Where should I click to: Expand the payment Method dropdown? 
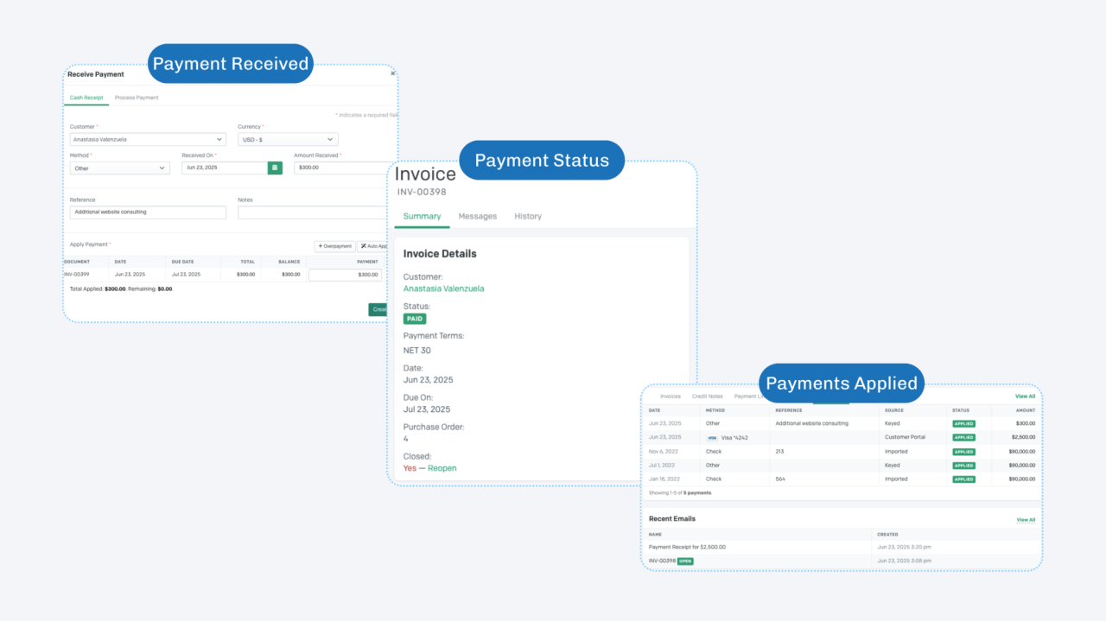coord(119,168)
